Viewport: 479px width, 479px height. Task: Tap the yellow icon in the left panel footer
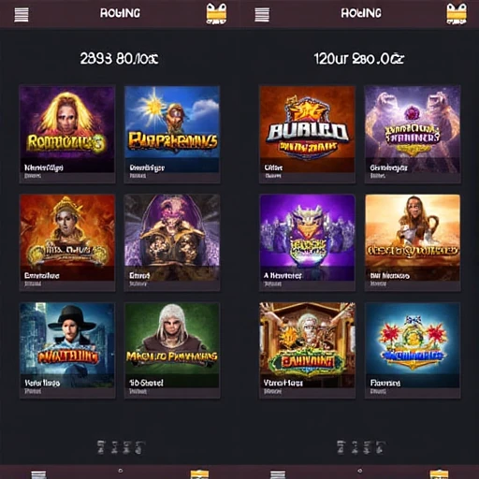(199, 474)
